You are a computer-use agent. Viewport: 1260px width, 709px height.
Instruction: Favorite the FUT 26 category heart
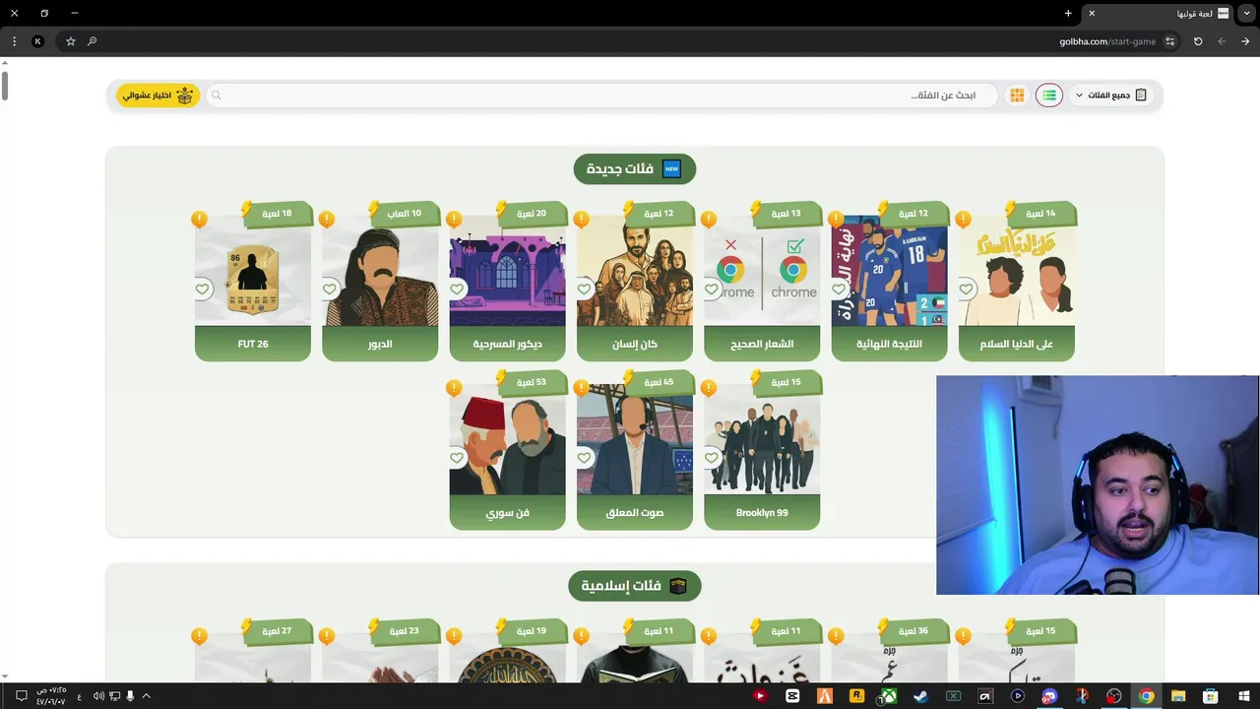[x=202, y=289]
